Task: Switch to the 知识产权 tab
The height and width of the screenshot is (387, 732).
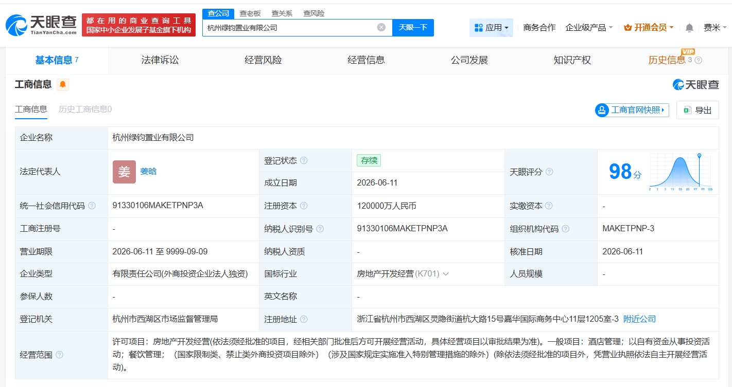Action: (x=572, y=60)
